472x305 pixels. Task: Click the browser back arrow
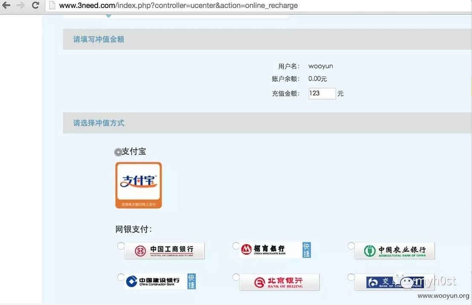tap(6, 6)
